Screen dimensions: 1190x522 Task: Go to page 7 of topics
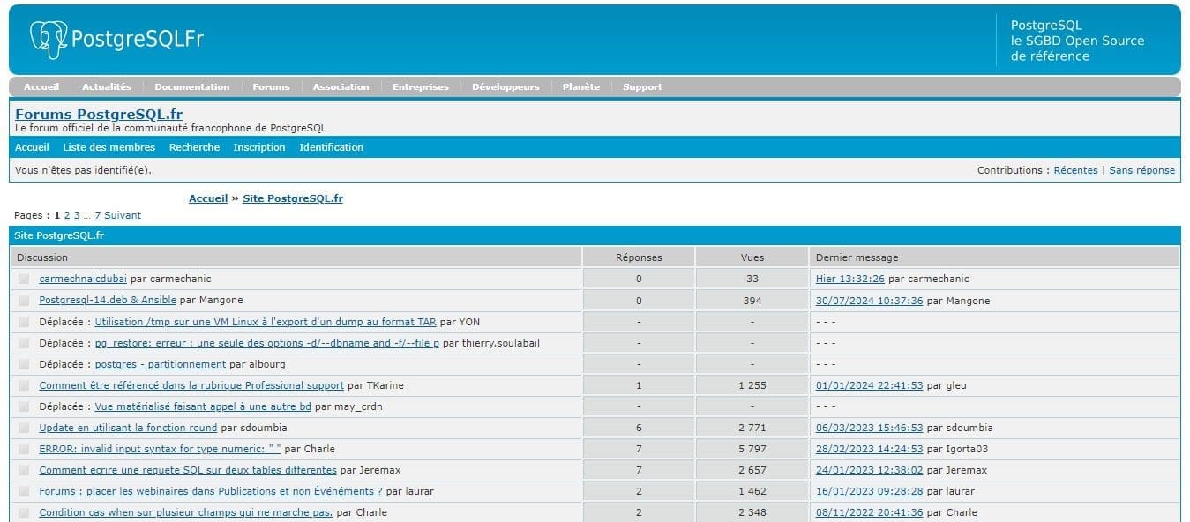pos(98,215)
